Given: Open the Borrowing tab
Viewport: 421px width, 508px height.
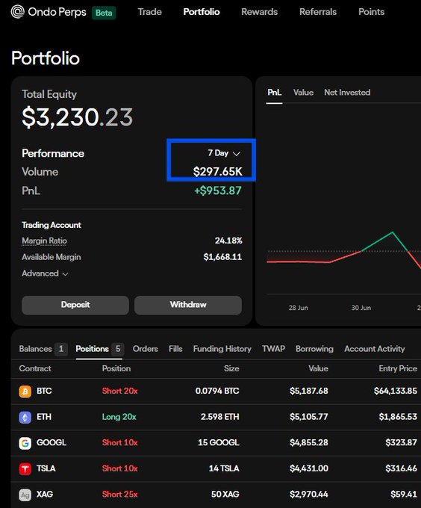Looking at the screenshot, I should point(314,349).
